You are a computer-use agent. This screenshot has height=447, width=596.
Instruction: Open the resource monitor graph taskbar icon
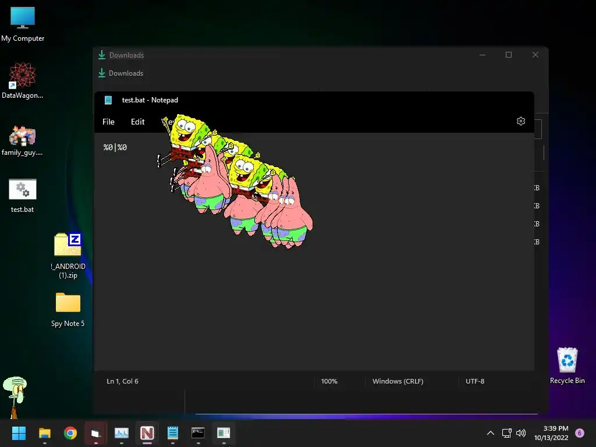[122, 433]
